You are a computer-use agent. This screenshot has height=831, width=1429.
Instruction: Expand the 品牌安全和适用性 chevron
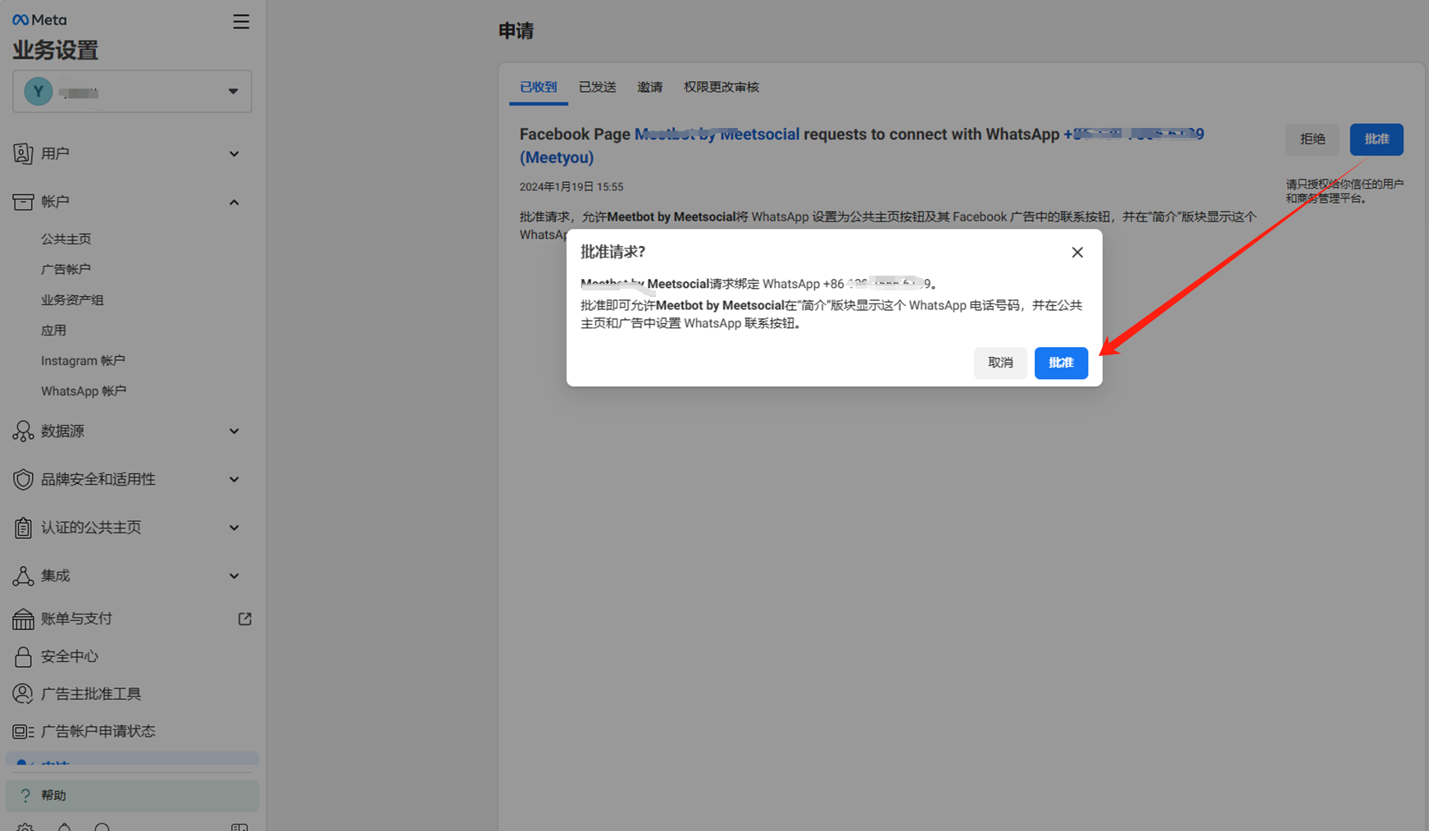[234, 479]
